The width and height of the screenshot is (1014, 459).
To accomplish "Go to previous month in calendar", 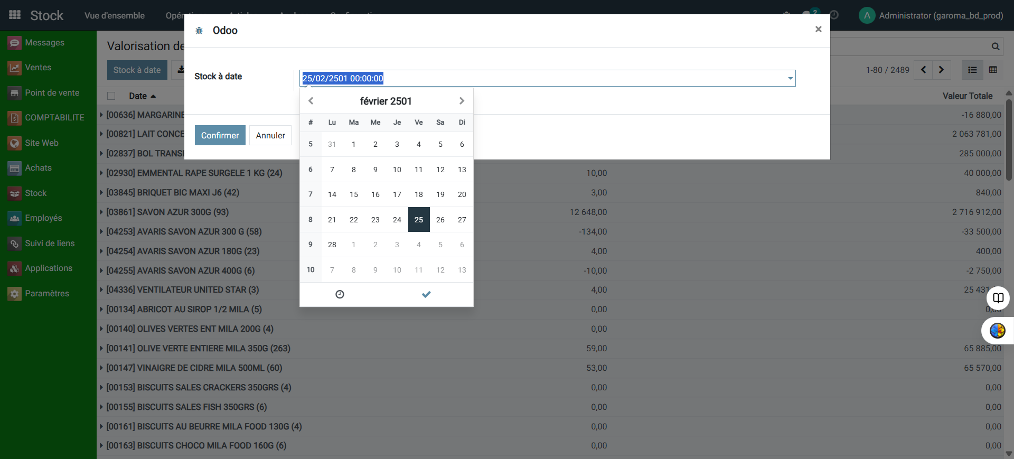I will pyautogui.click(x=311, y=101).
